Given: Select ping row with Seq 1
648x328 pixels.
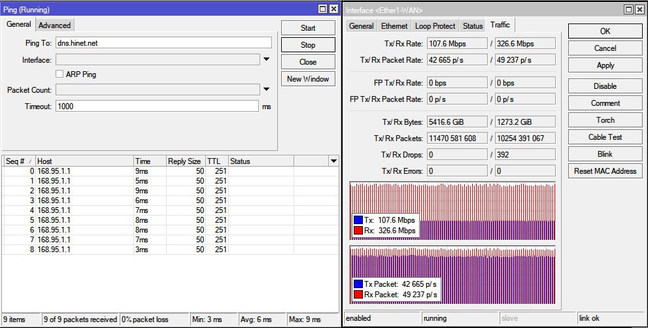Looking at the screenshot, I should [170, 181].
